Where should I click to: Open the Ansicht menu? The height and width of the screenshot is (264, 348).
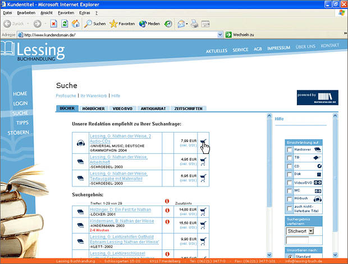tap(47, 13)
